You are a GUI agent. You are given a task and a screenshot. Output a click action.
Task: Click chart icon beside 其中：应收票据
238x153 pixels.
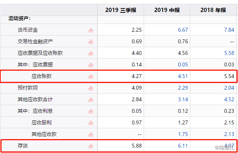(91, 65)
